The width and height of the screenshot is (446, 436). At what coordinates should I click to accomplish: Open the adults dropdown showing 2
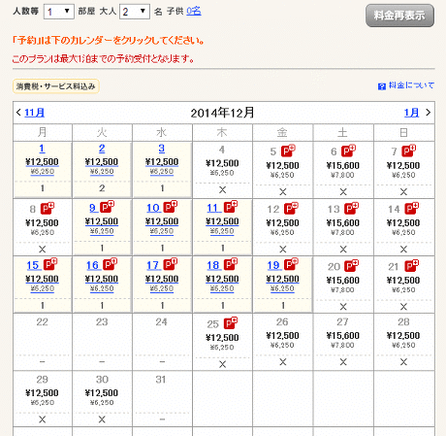(135, 12)
